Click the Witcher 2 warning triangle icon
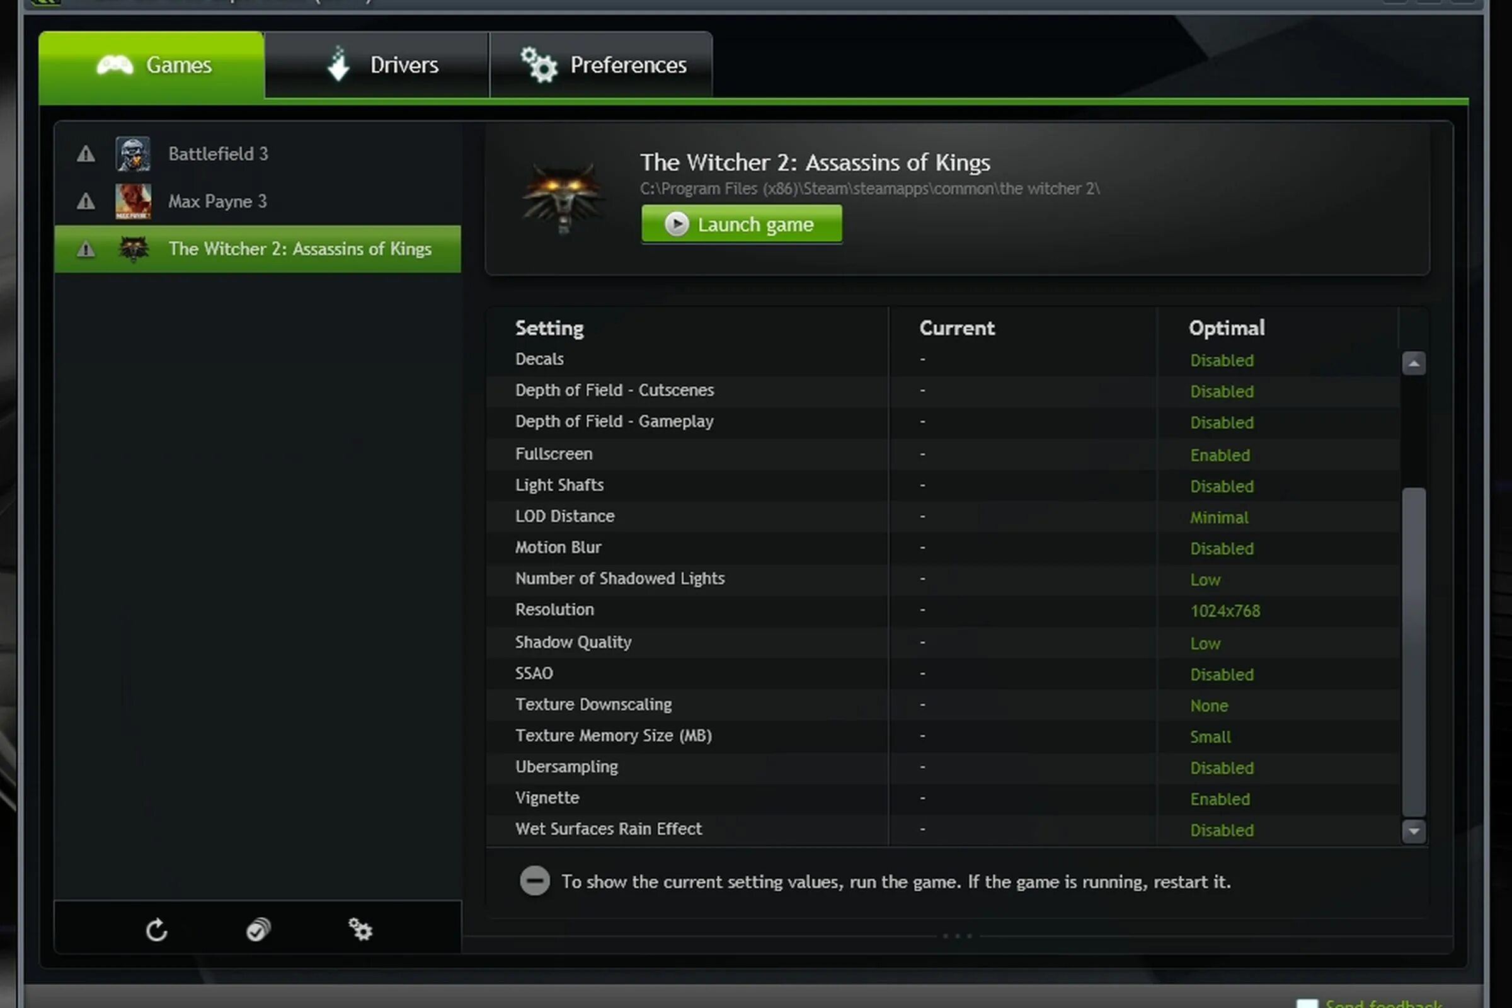Viewport: 1512px width, 1008px height. point(86,249)
